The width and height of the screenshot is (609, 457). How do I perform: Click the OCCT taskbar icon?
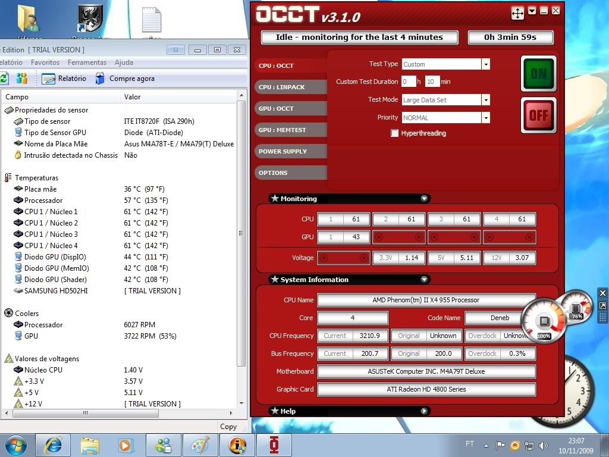(x=274, y=445)
